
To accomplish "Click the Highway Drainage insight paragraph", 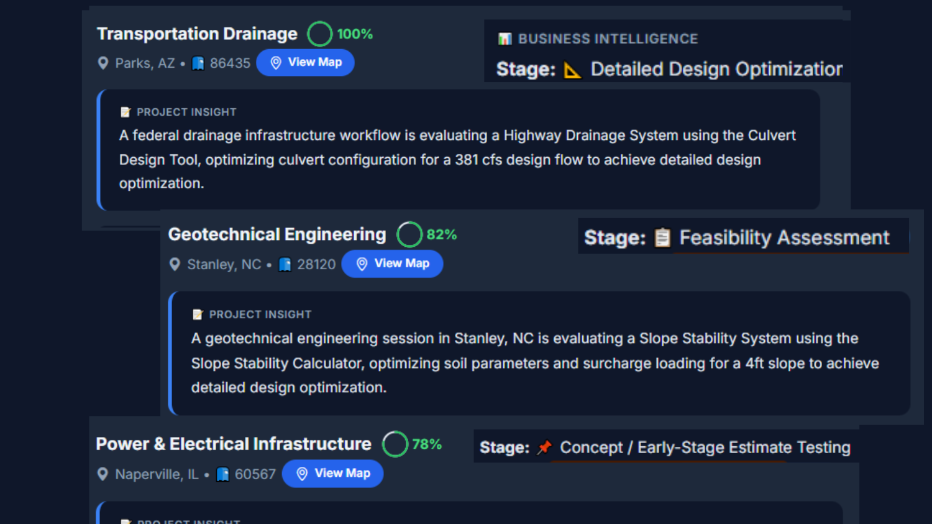I will (457, 159).
